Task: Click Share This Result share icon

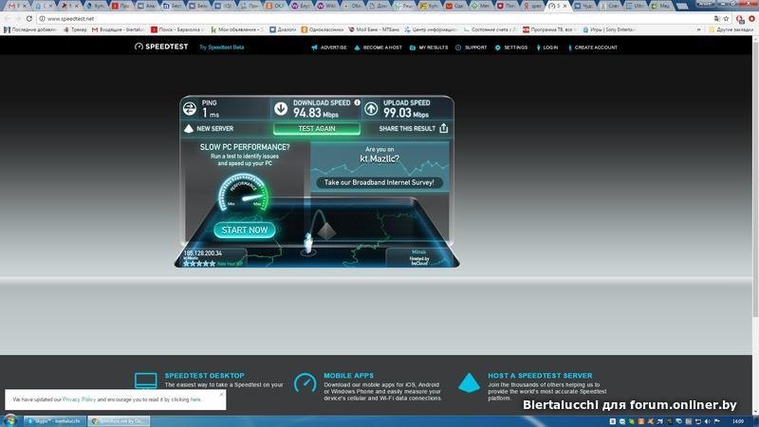Action: tap(444, 128)
